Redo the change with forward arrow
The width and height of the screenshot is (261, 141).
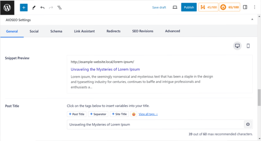click(x=51, y=8)
